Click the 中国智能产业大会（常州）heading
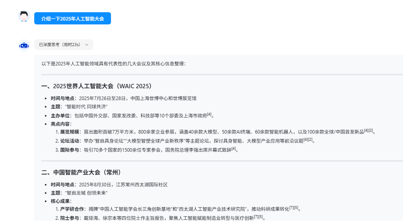 (x=82, y=172)
